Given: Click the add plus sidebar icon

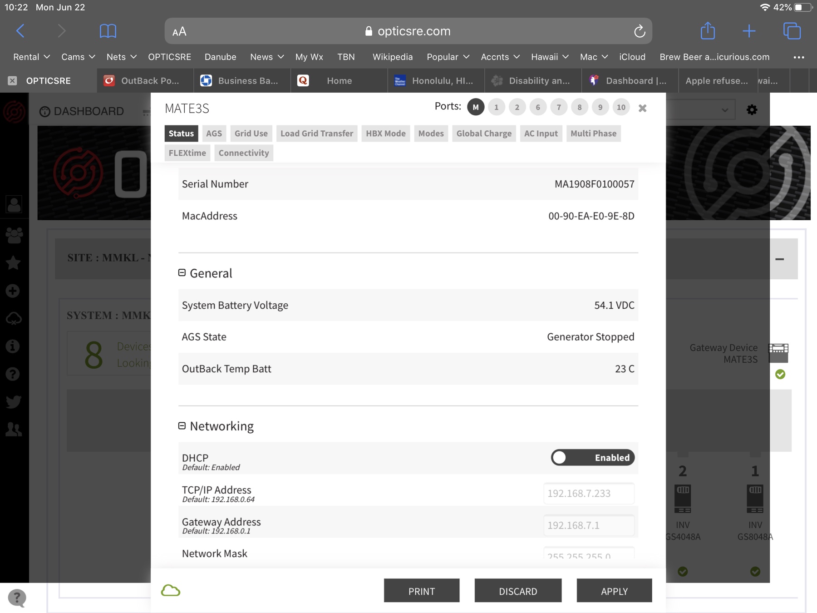Looking at the screenshot, I should click(x=13, y=291).
